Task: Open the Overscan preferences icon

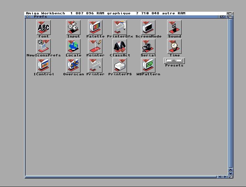Action: (x=73, y=65)
